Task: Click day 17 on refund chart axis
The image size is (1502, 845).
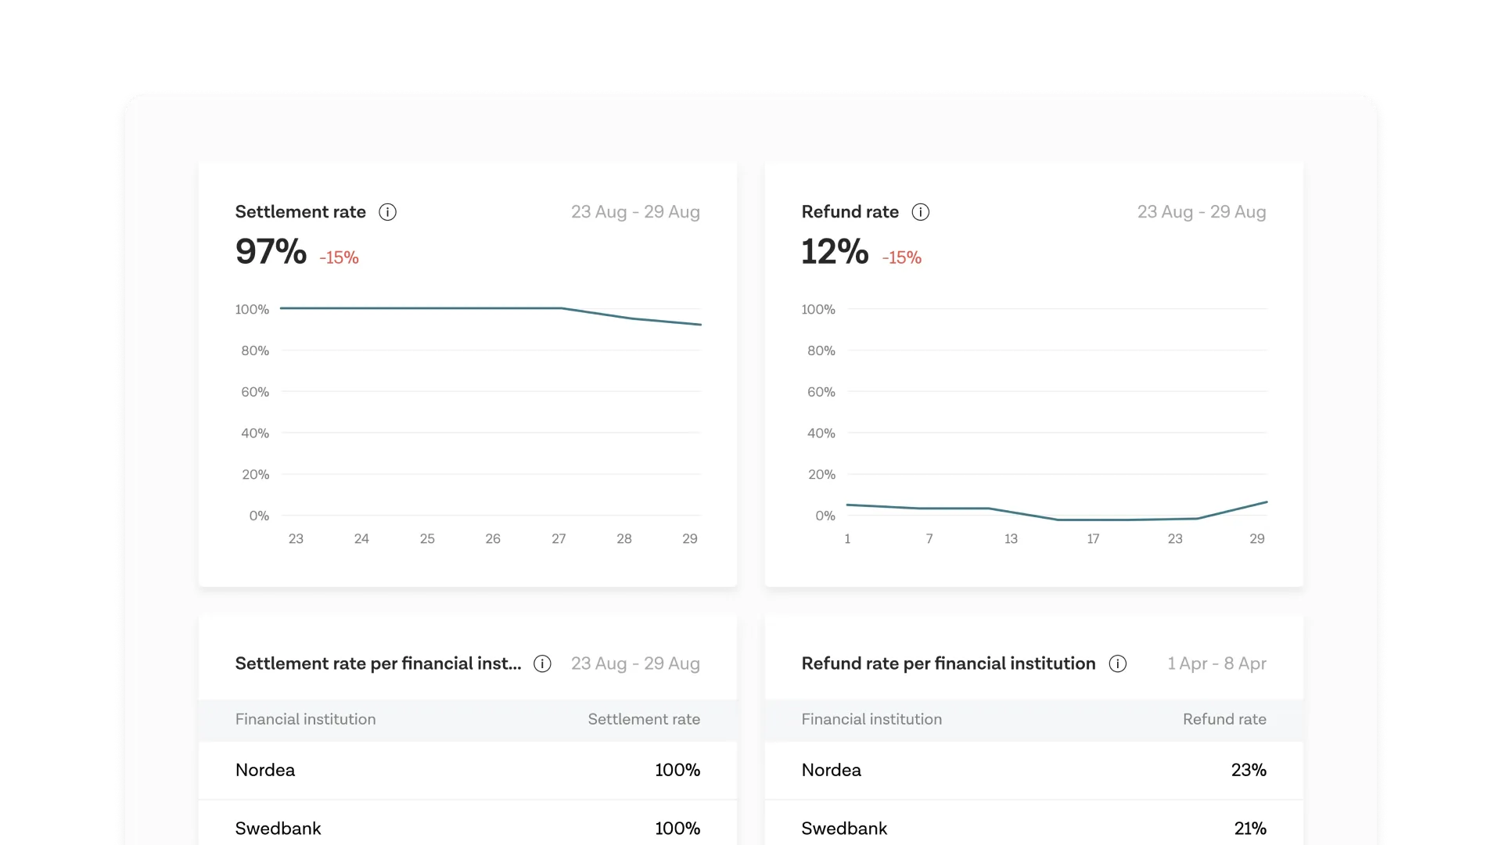Action: tap(1093, 539)
